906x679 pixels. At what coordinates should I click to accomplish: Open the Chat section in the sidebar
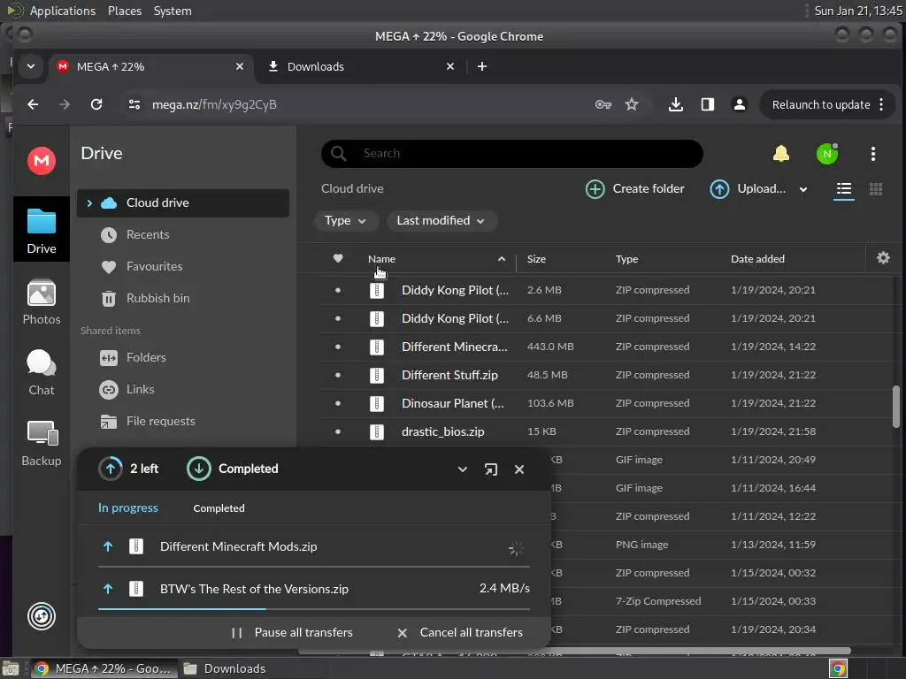point(41,373)
